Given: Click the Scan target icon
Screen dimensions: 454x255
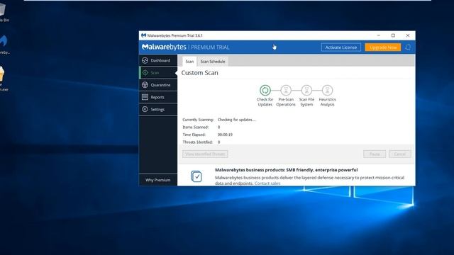Looking at the screenshot, I should coord(145,72).
